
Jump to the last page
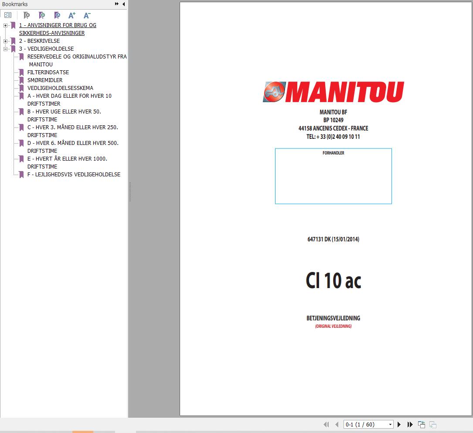point(410,424)
